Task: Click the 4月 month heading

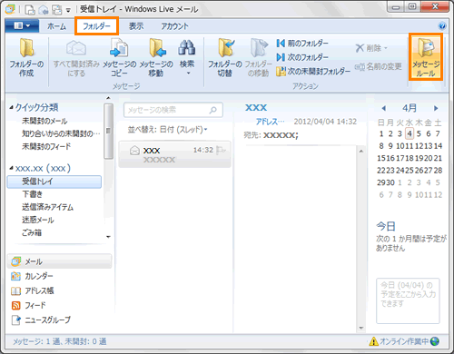Action: click(410, 108)
